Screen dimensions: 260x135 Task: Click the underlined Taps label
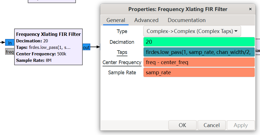[122, 52]
